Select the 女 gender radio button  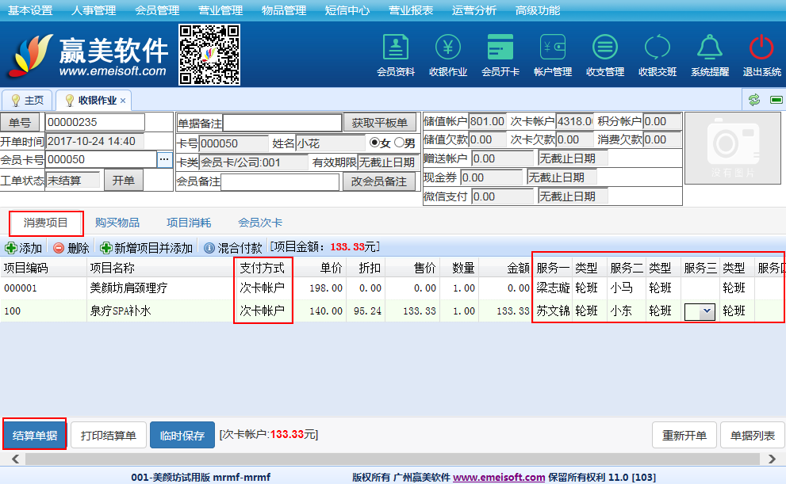pos(374,143)
